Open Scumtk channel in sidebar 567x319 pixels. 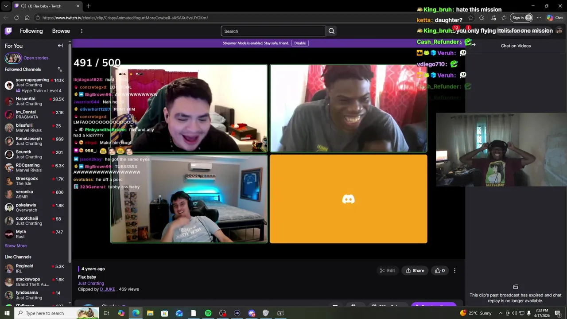(x=35, y=155)
